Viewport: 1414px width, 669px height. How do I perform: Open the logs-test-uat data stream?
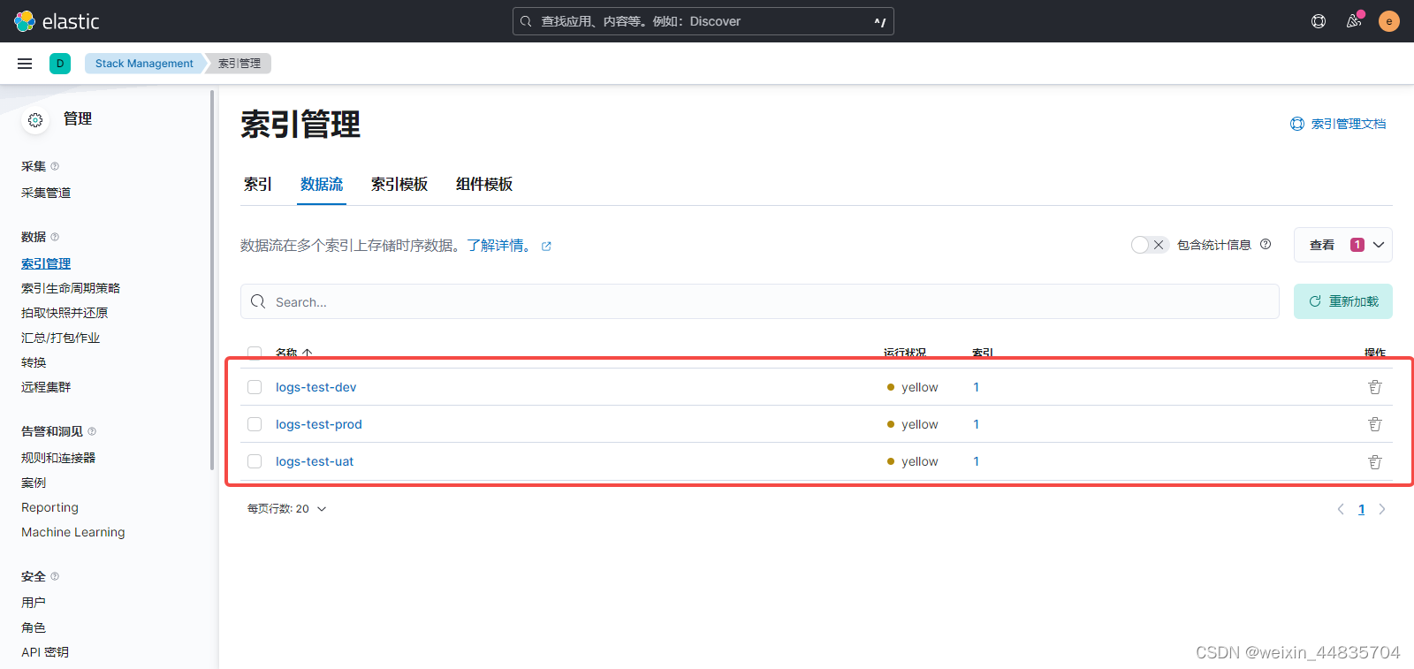pyautogui.click(x=315, y=461)
